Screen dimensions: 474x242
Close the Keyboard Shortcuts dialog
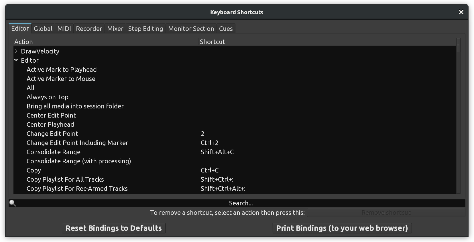tap(461, 12)
